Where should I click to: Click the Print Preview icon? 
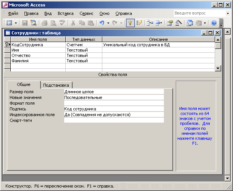(x=53, y=23)
